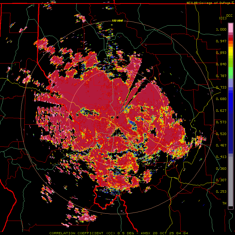Viewport: 235px width, 235px height.
Task: Click the 0.360 legend value
Action: [221, 169]
